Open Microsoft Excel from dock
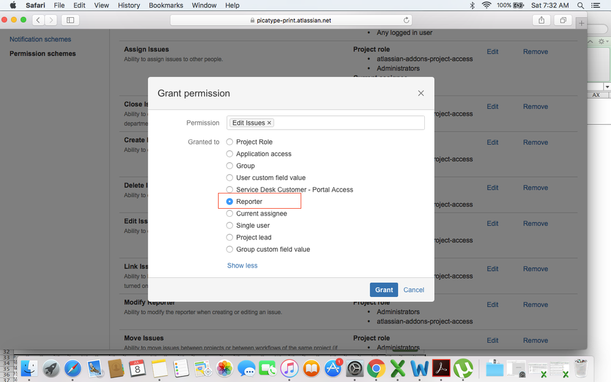This screenshot has height=382, width=611. pos(398,369)
